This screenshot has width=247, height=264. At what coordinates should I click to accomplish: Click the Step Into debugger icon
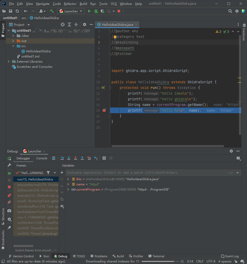tap(69, 158)
